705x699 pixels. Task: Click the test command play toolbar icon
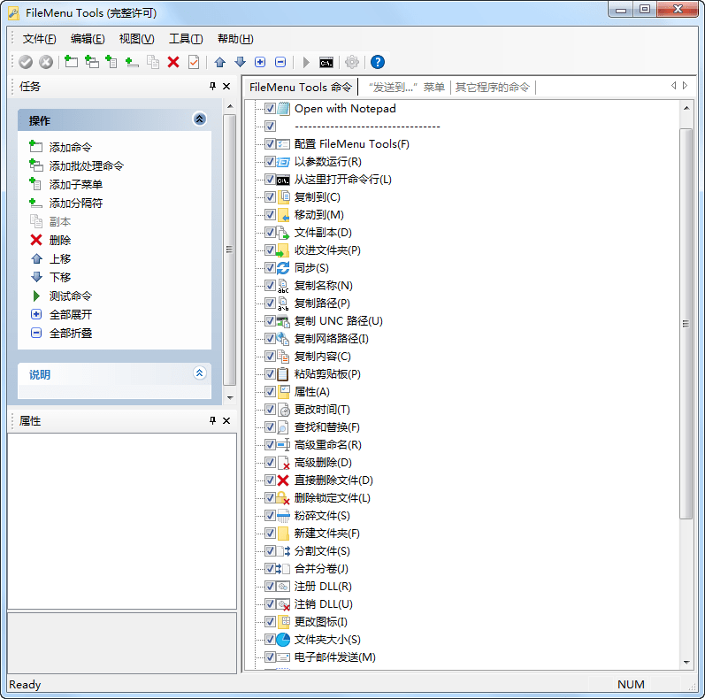coord(306,62)
